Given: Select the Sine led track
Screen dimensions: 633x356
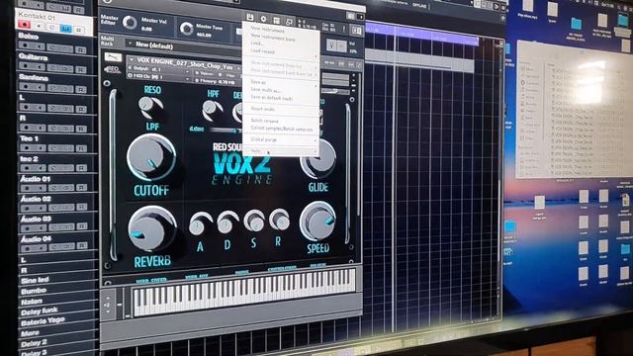Looking at the screenshot, I should point(56,280).
